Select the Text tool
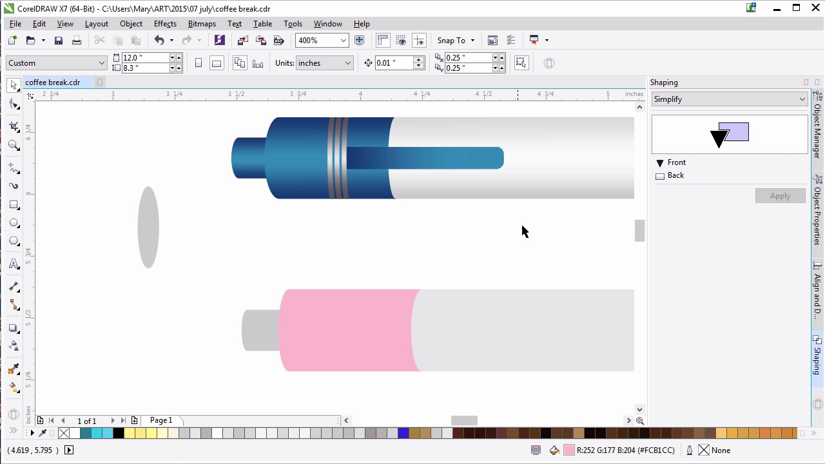Viewport: 825px width, 464px height. pyautogui.click(x=14, y=264)
